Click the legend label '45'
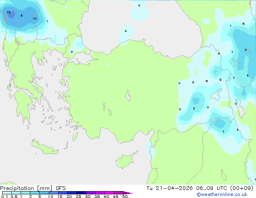The image size is (256, 198). pos(115,196)
